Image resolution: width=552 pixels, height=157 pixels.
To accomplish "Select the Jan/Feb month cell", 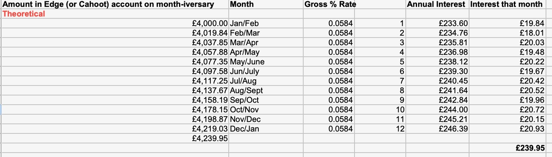I will click(266, 24).
